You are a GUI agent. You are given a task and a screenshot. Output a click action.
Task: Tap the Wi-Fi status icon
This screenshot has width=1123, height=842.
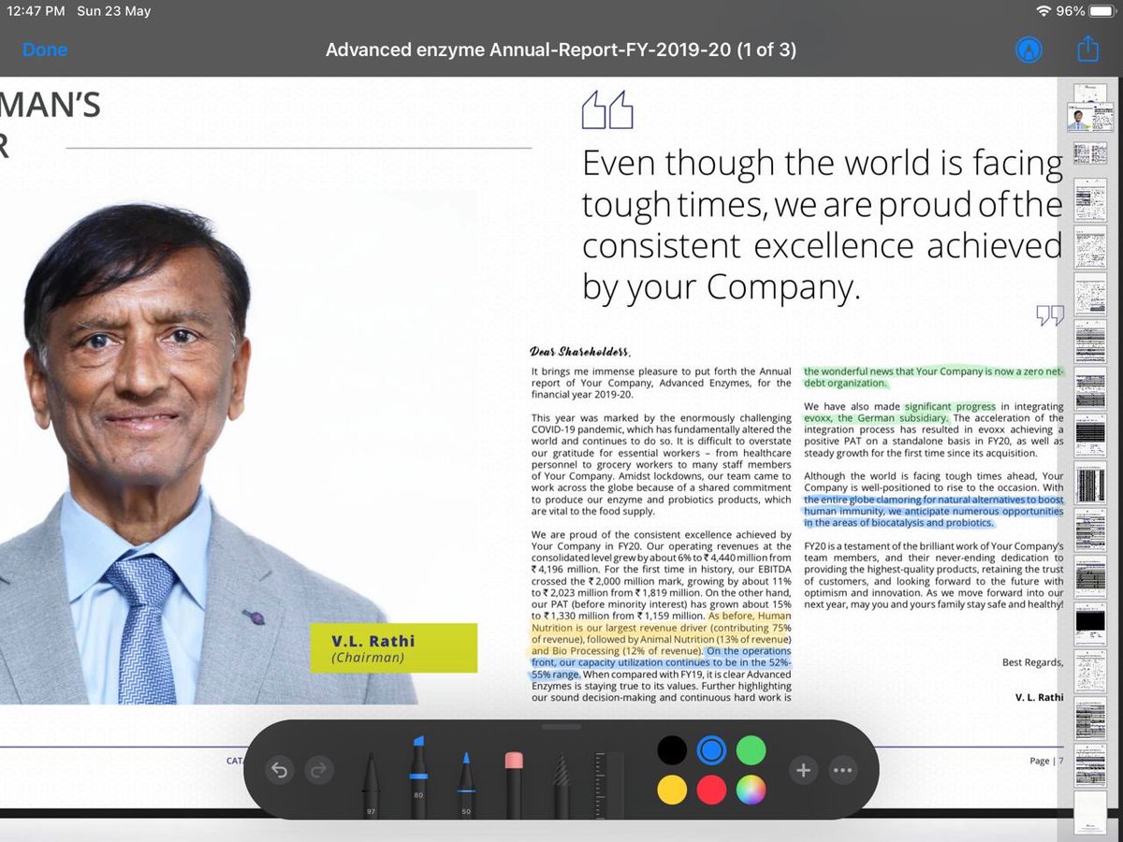coord(1043,11)
